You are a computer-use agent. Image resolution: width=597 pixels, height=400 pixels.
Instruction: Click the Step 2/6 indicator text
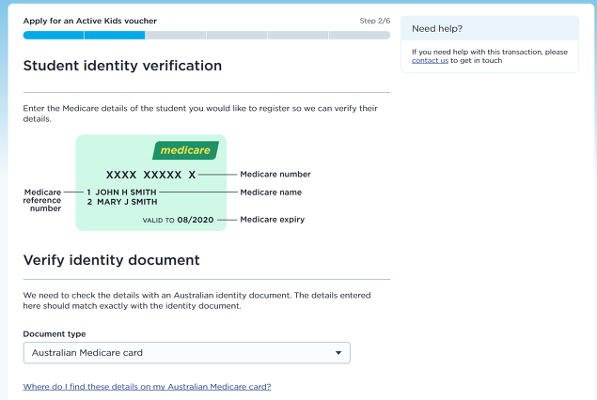click(374, 21)
